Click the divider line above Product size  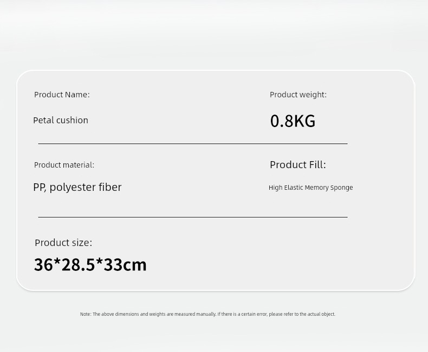coord(193,217)
